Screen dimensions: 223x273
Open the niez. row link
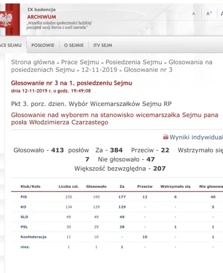point(25,247)
